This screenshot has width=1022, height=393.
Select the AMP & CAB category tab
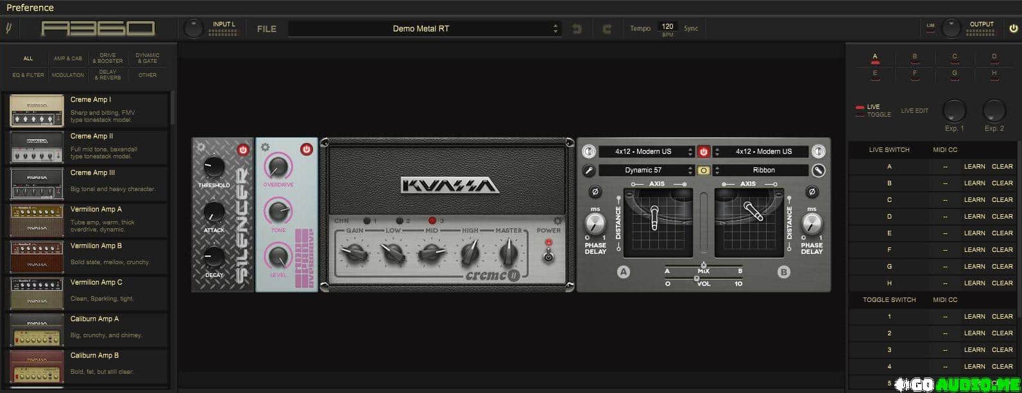point(68,58)
